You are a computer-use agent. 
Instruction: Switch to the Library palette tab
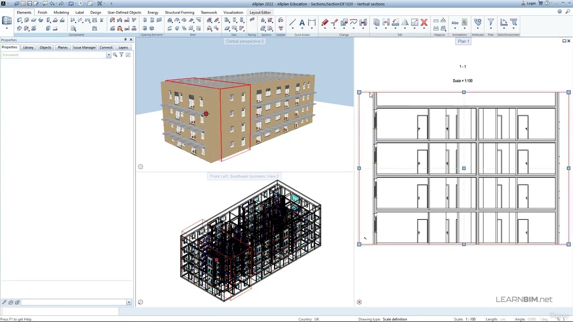[x=28, y=47]
